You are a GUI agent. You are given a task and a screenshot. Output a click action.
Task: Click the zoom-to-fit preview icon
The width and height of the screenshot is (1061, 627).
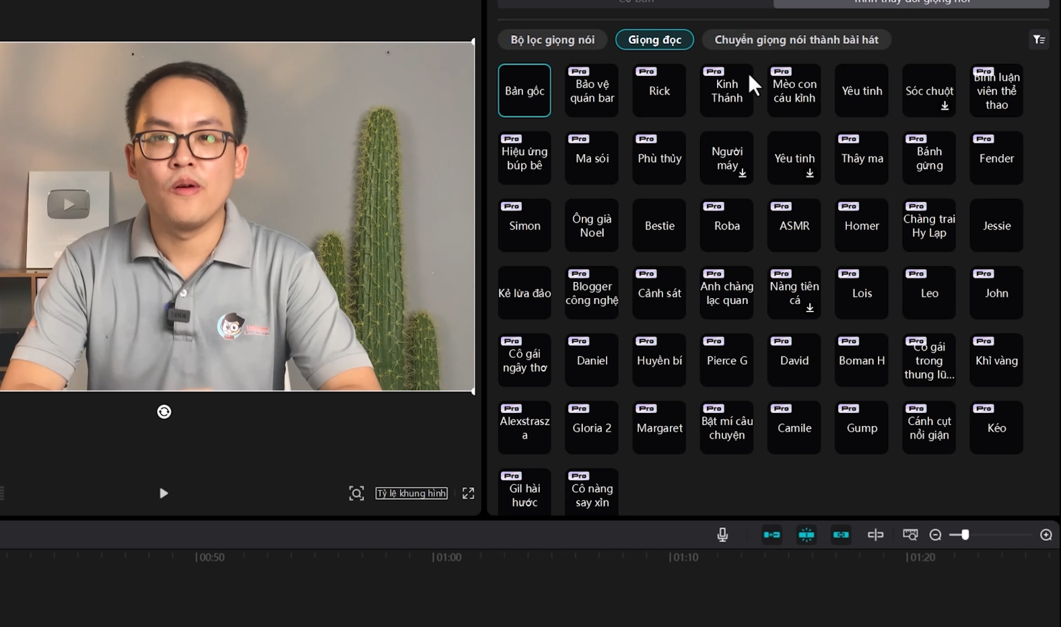[356, 493]
